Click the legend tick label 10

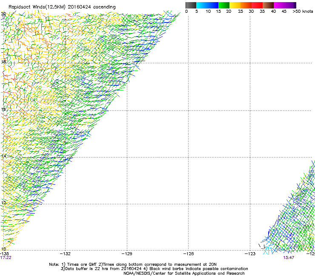point(208,11)
